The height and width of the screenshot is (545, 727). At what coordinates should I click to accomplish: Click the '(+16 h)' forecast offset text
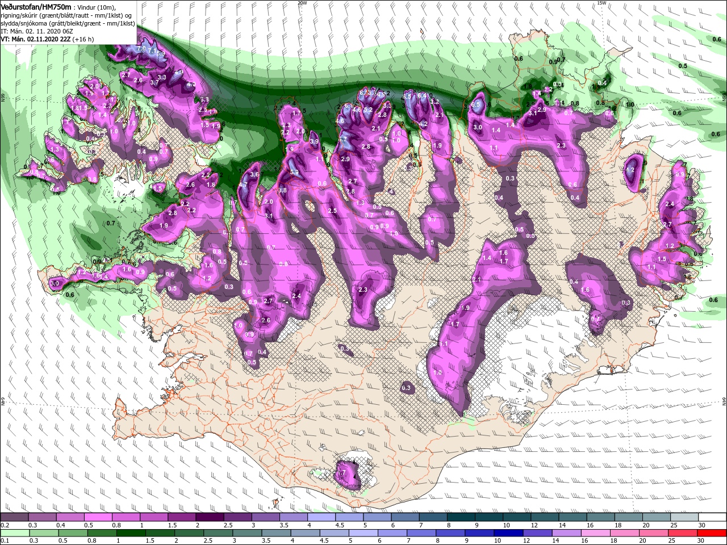83,39
